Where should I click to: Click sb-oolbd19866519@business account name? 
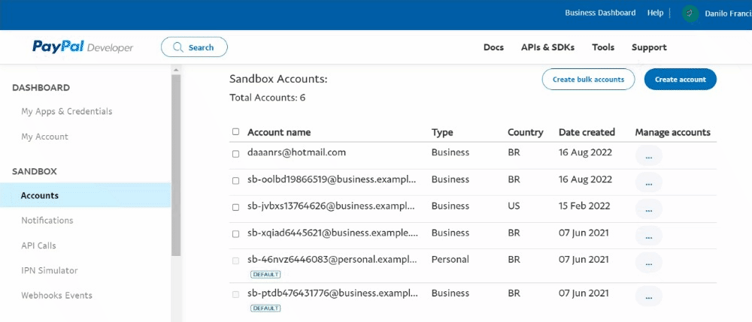pos(332,179)
